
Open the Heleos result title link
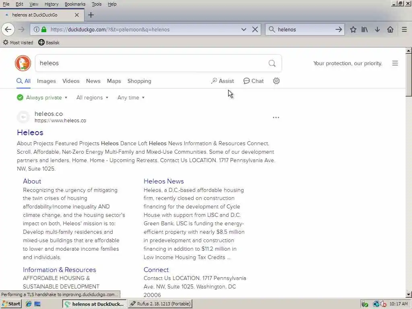[x=30, y=132]
